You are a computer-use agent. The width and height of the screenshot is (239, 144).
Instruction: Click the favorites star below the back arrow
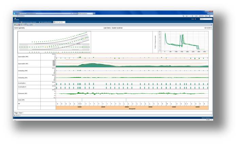click(14, 16)
